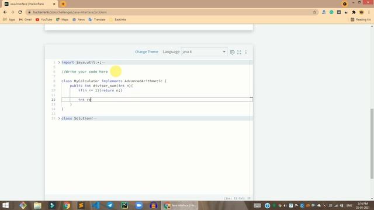The image size is (374, 210).
Task: Click ENG language indicator in tray
Action: pos(349,205)
